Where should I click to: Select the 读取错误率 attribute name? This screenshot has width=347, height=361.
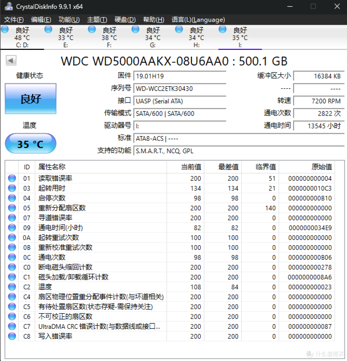55,178
